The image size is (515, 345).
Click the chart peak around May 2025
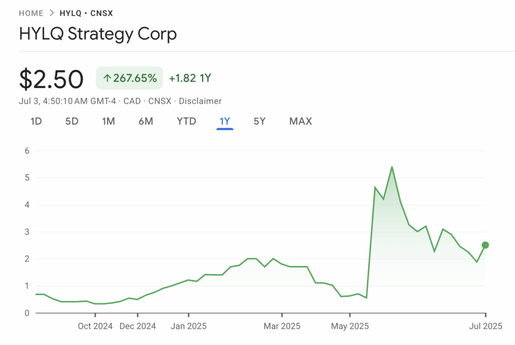[x=392, y=167]
